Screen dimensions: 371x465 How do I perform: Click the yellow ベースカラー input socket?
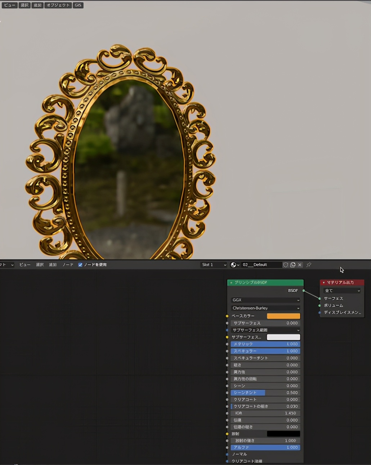tap(227, 316)
